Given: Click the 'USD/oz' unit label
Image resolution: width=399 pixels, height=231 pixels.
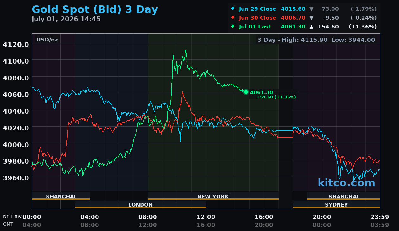Looking at the screenshot, I should tap(47, 40).
